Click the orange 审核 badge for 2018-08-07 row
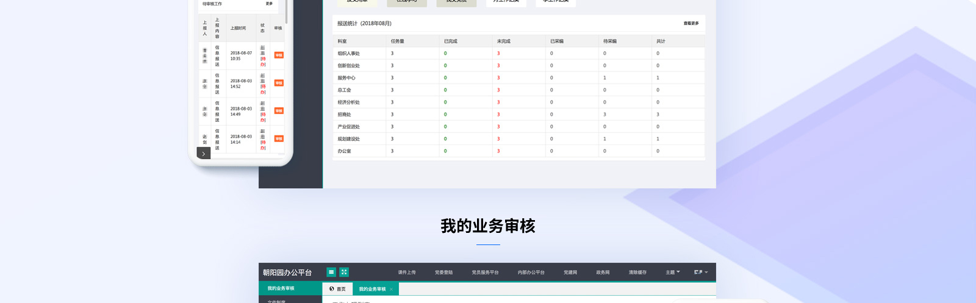Screen dimensions: 976x303 tap(279, 55)
